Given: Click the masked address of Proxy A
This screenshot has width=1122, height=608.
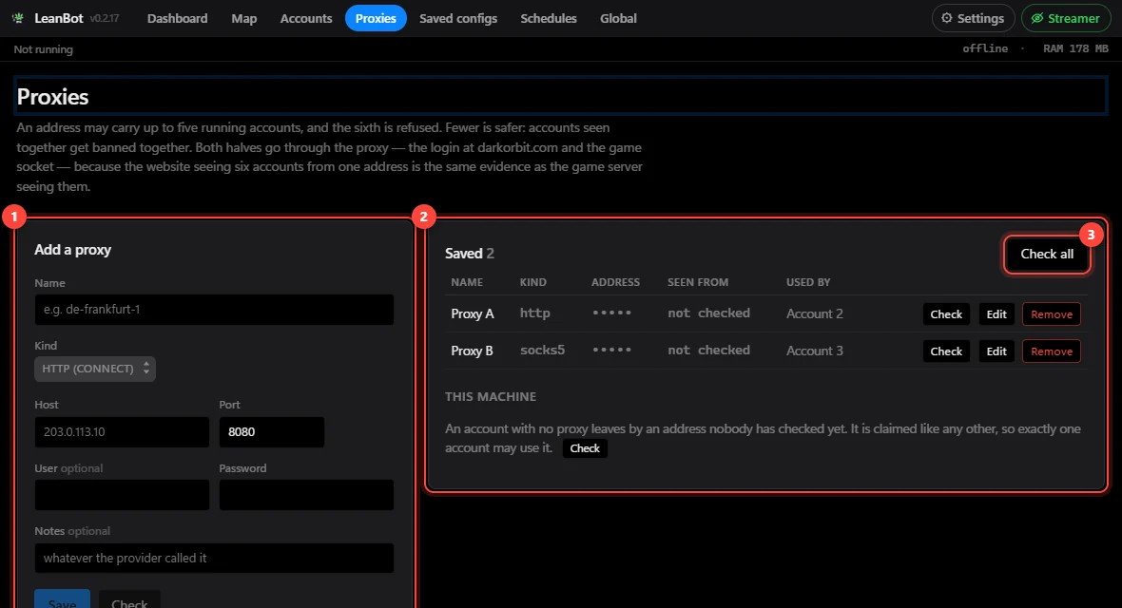Looking at the screenshot, I should tap(611, 313).
